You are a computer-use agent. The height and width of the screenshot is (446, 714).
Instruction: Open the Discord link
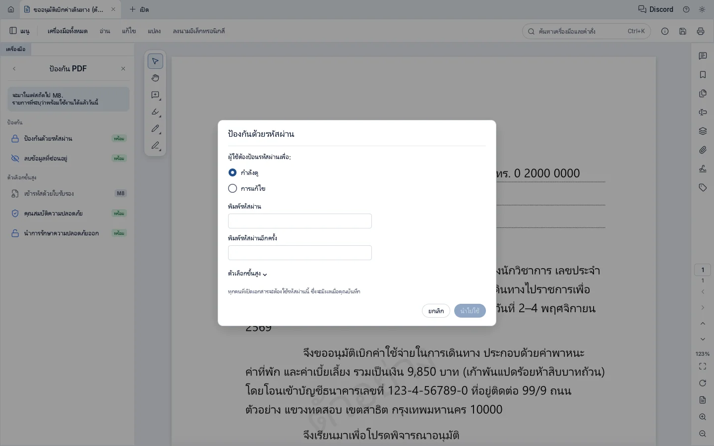[655, 9]
